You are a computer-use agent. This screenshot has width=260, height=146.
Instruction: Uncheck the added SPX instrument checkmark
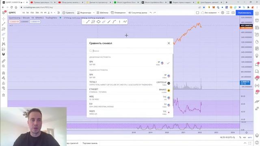(x=168, y=63)
